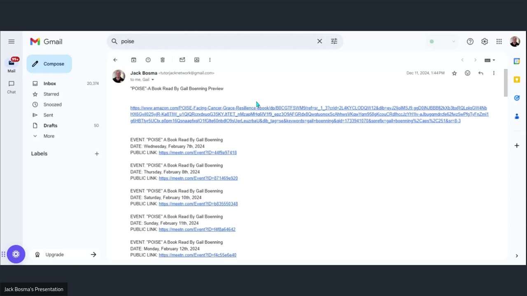Open the Gmail main menu hamburger
The height and width of the screenshot is (296, 527).
[12, 42]
